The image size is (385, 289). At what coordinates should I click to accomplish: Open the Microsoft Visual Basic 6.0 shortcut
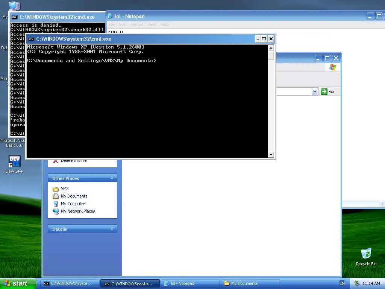(12, 143)
